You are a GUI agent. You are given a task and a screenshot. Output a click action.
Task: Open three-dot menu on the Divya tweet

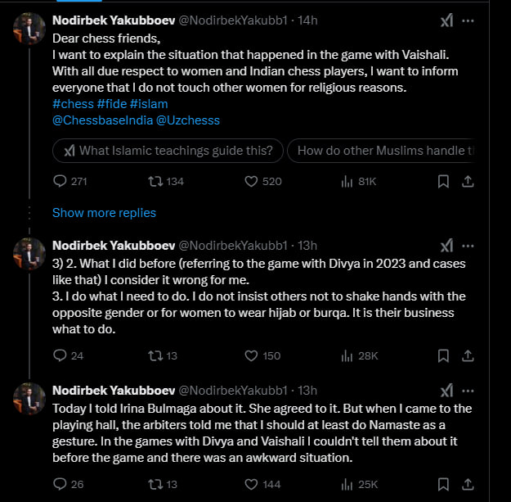tap(469, 246)
